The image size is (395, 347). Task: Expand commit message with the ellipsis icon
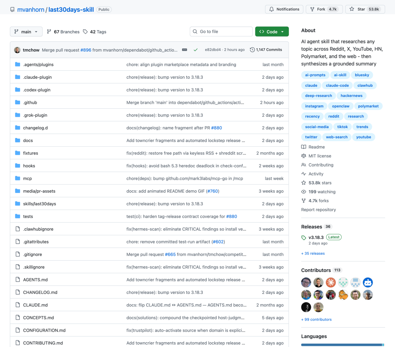pyautogui.click(x=185, y=50)
